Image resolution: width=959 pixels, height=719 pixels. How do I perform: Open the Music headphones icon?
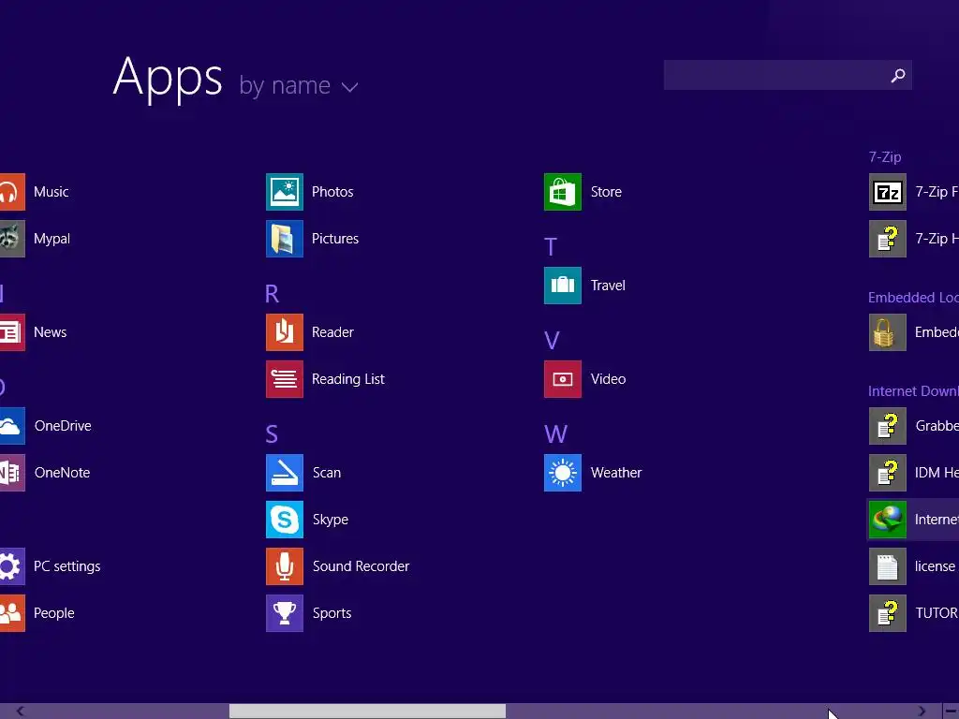(x=12, y=192)
